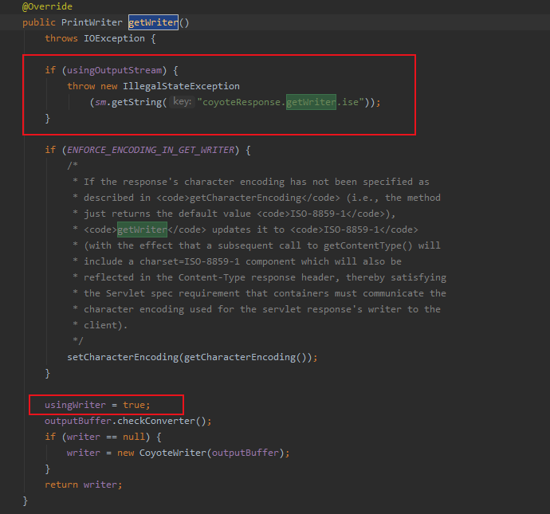Click comment line 'just returns the default value'

click(x=234, y=214)
